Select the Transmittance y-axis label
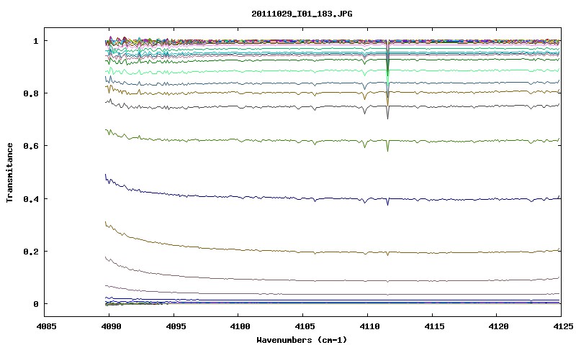 point(9,172)
